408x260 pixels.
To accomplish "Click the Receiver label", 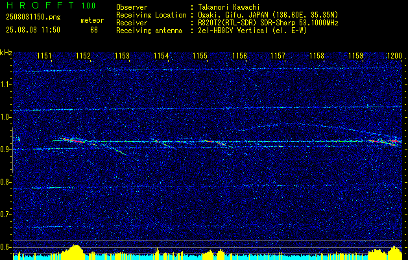I will [132, 23].
